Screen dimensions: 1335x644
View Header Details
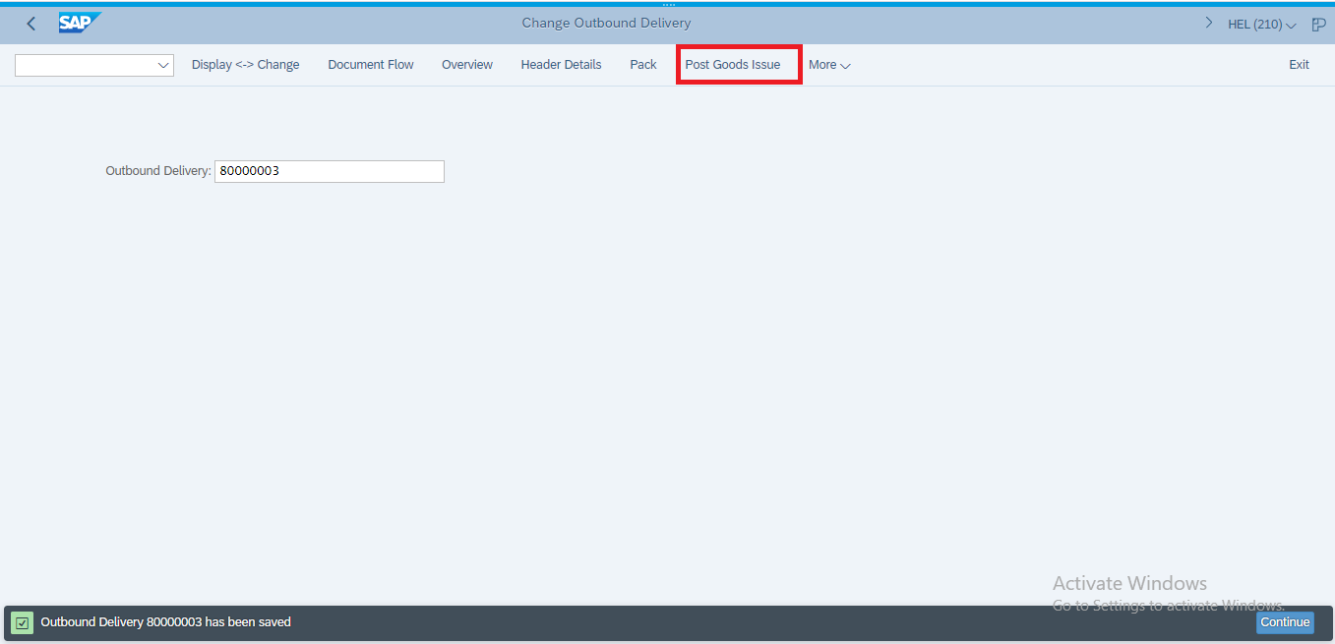pyautogui.click(x=561, y=64)
